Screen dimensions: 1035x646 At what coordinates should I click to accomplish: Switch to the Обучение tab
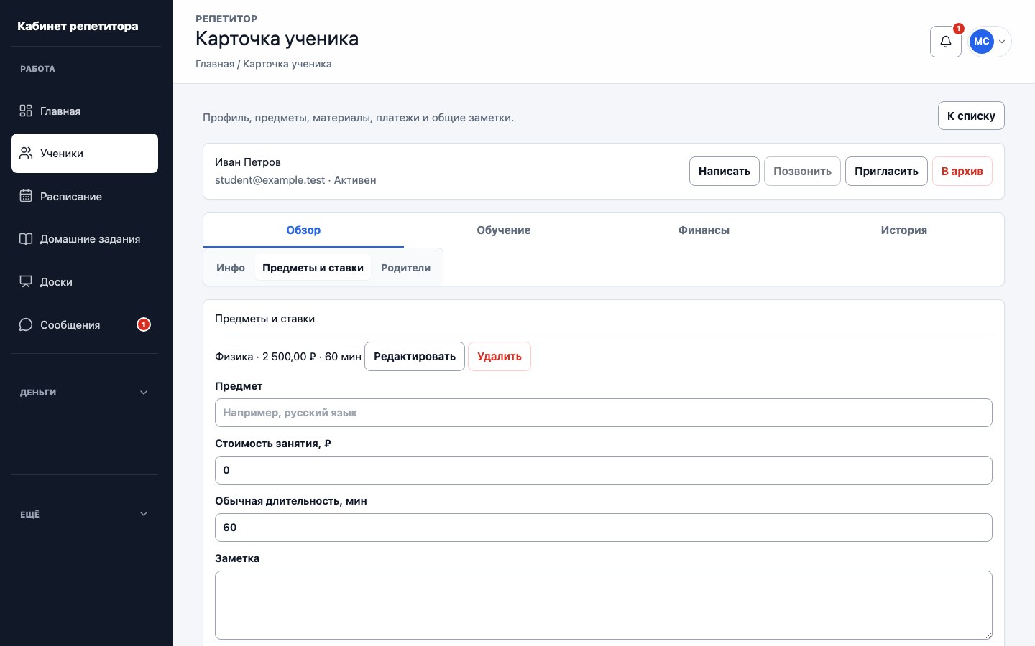(504, 230)
